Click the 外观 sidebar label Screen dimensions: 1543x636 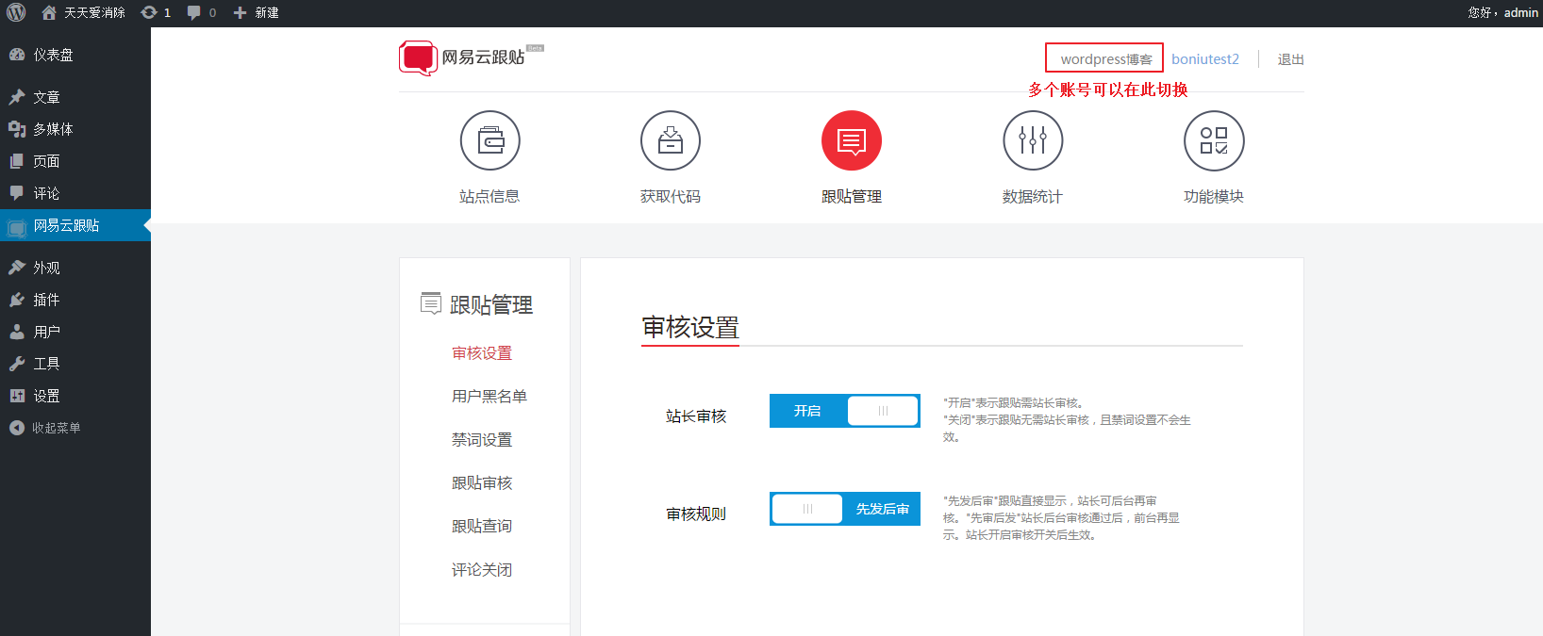click(x=47, y=268)
